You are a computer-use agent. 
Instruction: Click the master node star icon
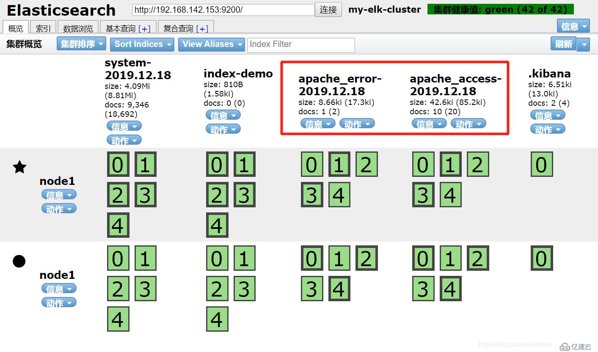click(19, 168)
